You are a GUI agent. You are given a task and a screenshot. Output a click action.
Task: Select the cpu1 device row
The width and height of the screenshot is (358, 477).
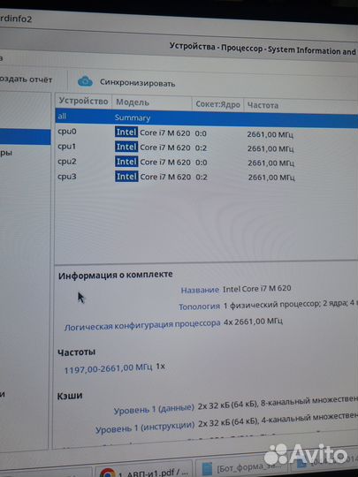pyautogui.click(x=206, y=148)
